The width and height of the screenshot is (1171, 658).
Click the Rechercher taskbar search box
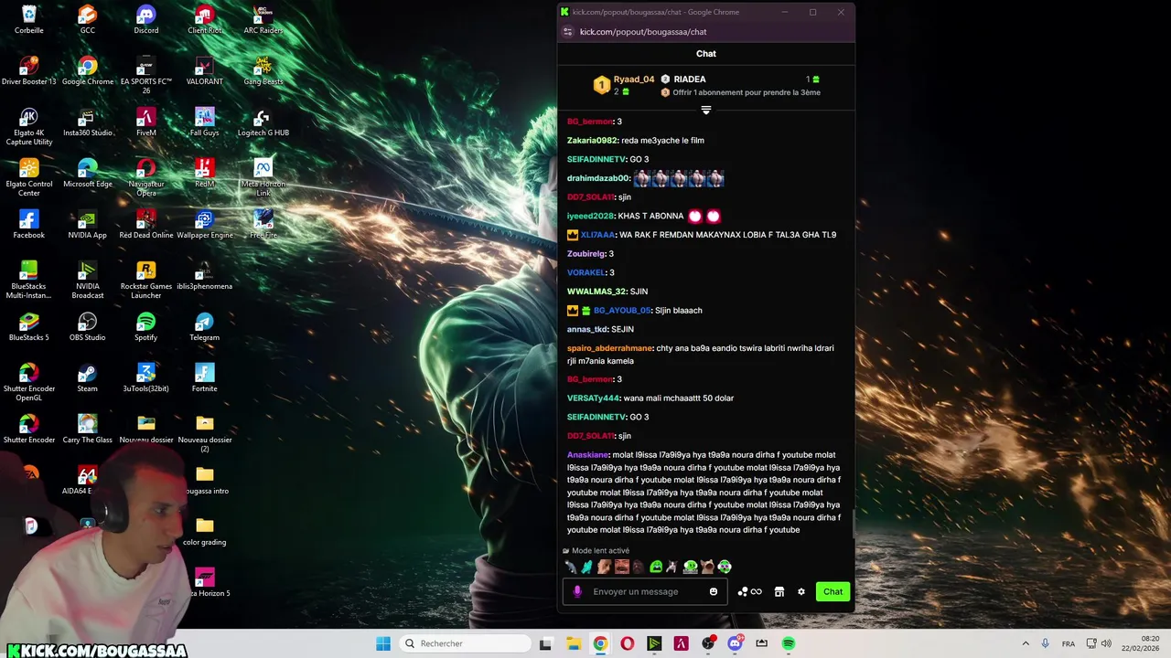point(466,643)
